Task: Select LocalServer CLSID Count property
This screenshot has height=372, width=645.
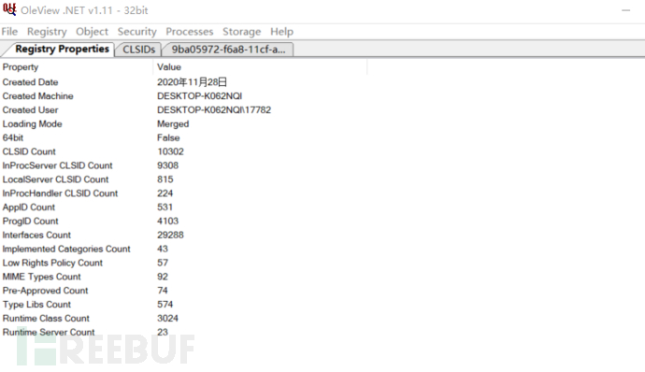Action: 55,179
